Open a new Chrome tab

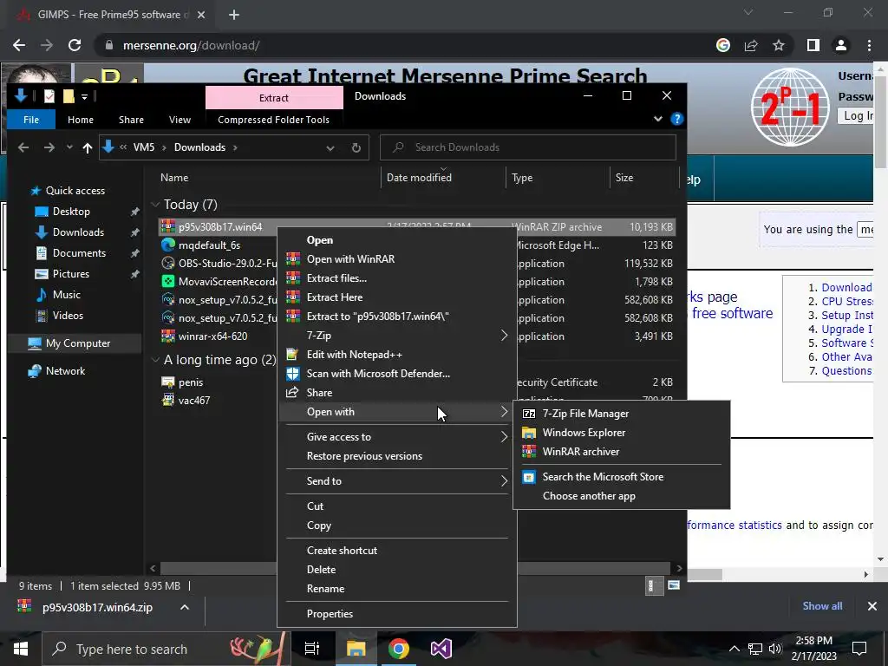pyautogui.click(x=234, y=16)
